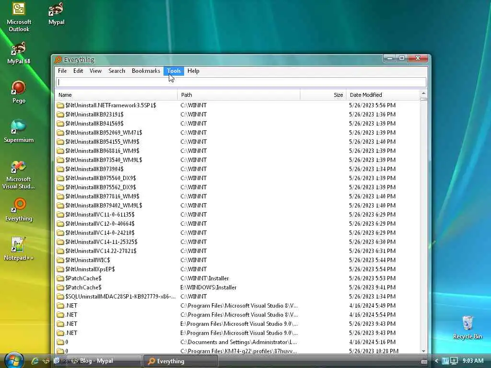Sort results by Name column header

[x=116, y=95]
